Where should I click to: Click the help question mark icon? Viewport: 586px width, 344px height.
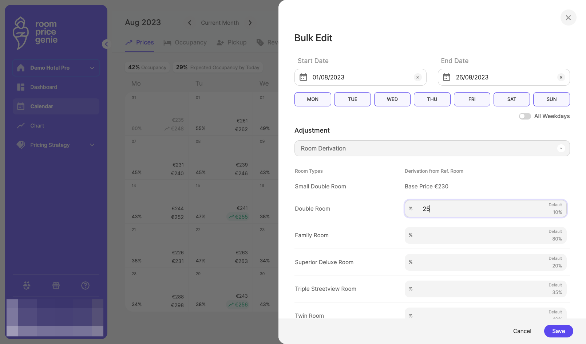(x=85, y=286)
